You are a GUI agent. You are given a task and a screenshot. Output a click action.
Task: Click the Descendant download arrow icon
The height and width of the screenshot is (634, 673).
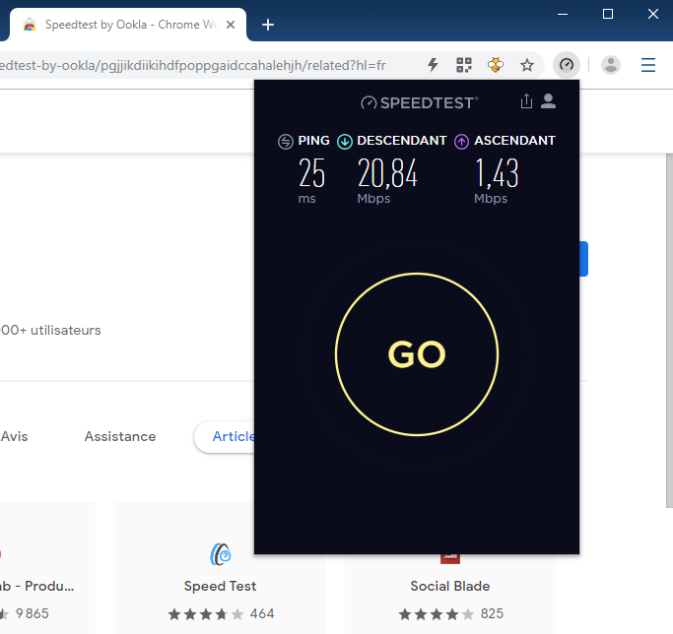pyautogui.click(x=344, y=141)
